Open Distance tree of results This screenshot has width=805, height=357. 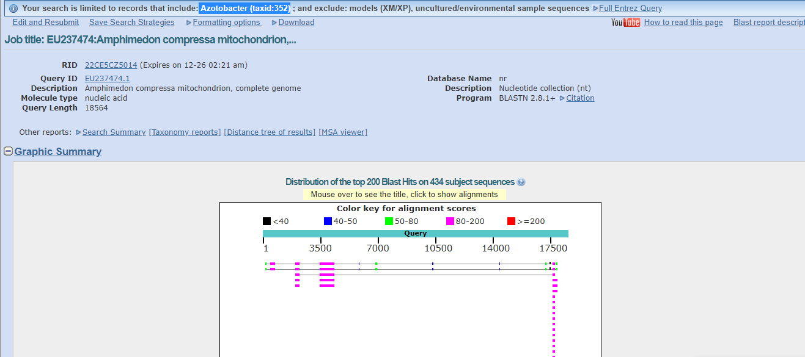click(x=270, y=132)
